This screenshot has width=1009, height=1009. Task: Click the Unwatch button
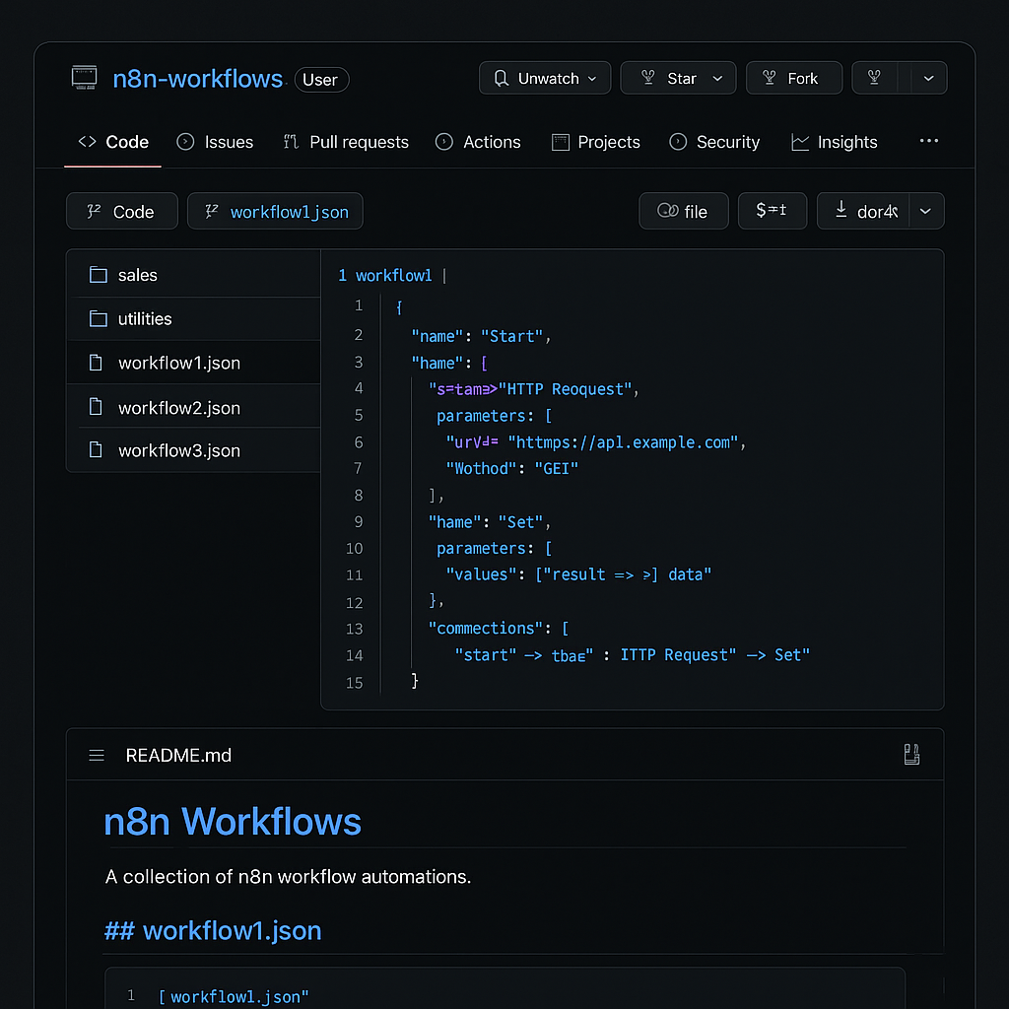544,78
